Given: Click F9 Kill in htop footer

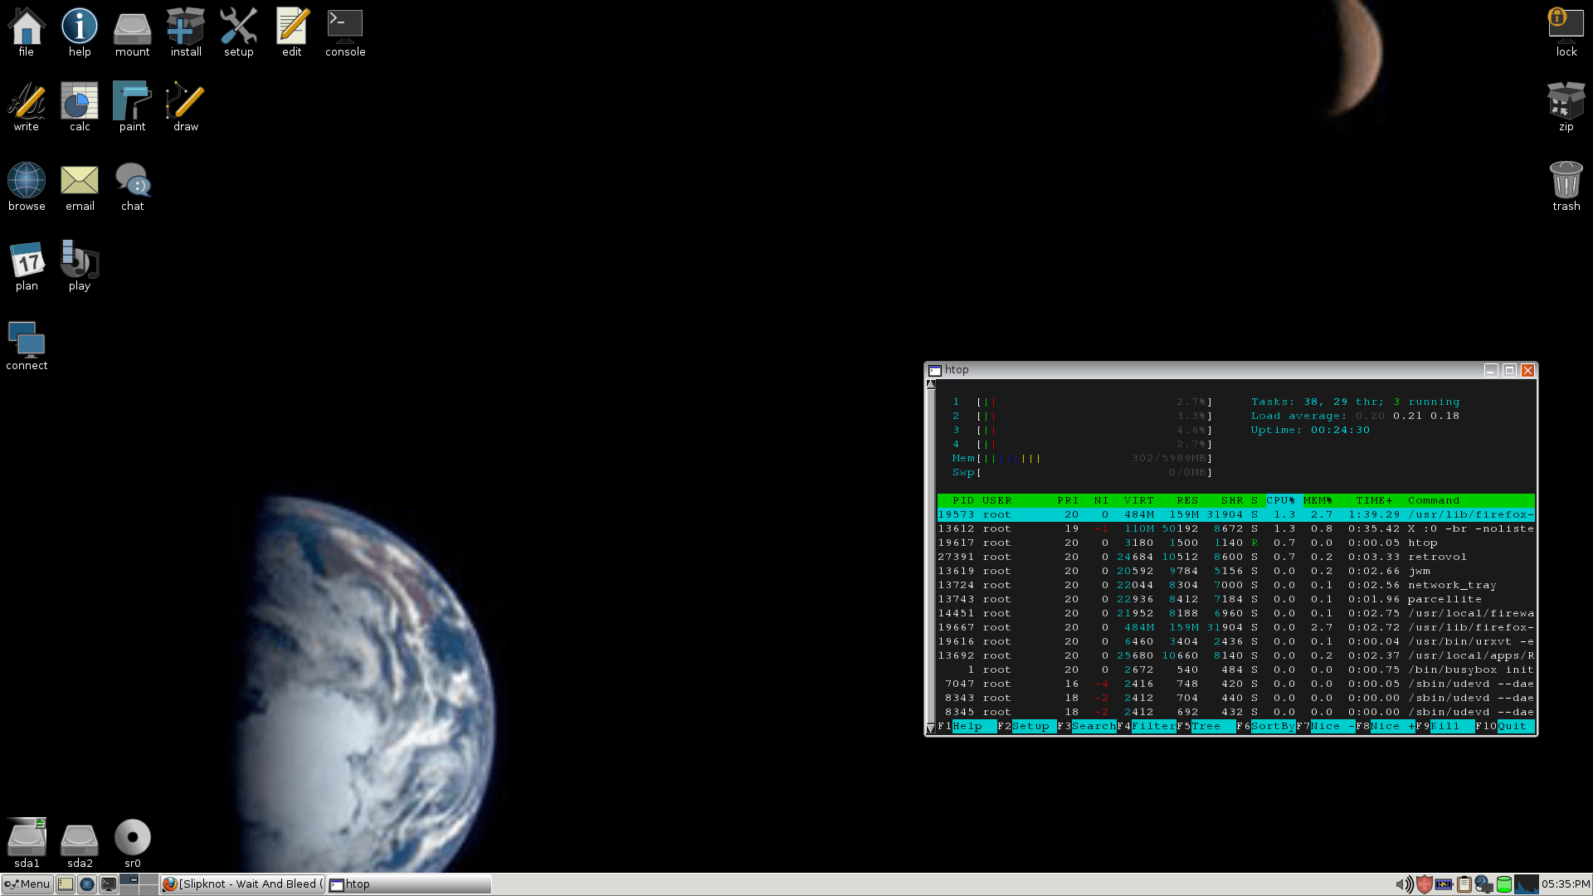Looking at the screenshot, I should click(x=1445, y=726).
